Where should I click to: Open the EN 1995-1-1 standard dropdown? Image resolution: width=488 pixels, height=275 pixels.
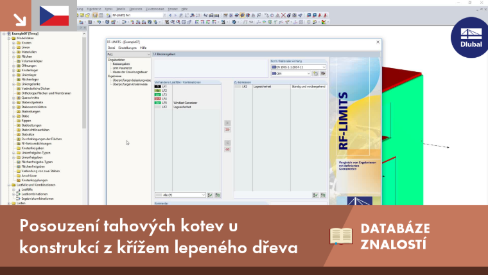click(x=299, y=67)
